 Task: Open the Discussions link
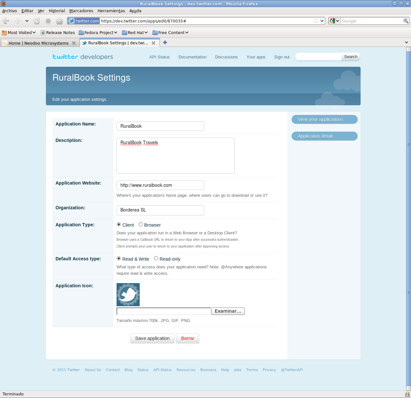tap(226, 57)
